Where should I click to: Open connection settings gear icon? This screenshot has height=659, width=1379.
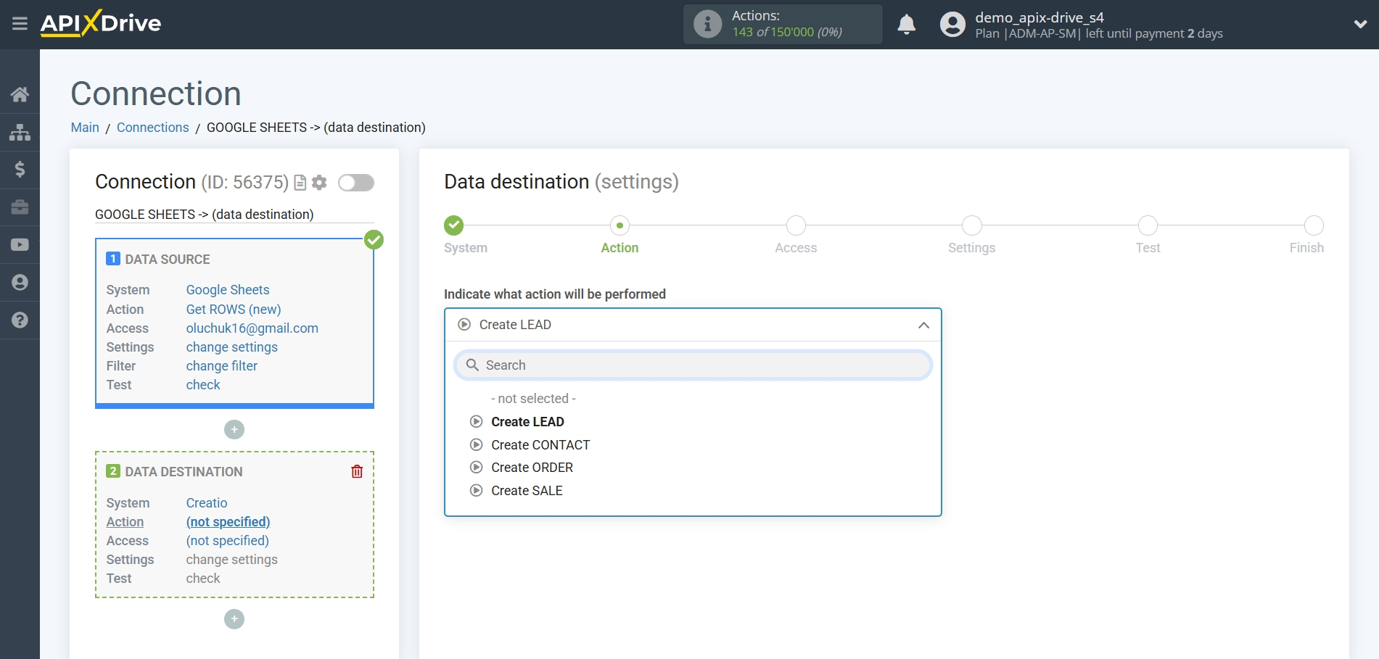click(x=319, y=183)
